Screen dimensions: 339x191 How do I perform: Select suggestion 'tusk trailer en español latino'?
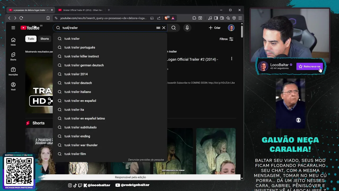pos(110,119)
